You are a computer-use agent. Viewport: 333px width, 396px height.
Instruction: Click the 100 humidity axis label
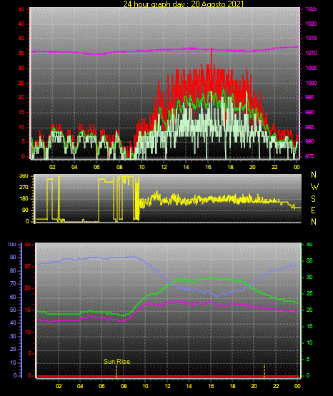coord(11,245)
